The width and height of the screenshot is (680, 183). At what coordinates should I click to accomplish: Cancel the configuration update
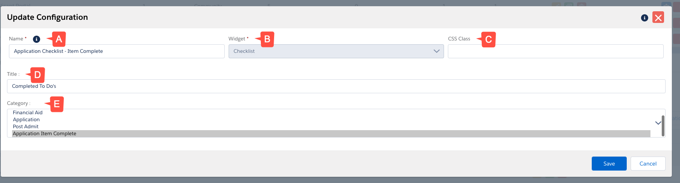point(648,164)
